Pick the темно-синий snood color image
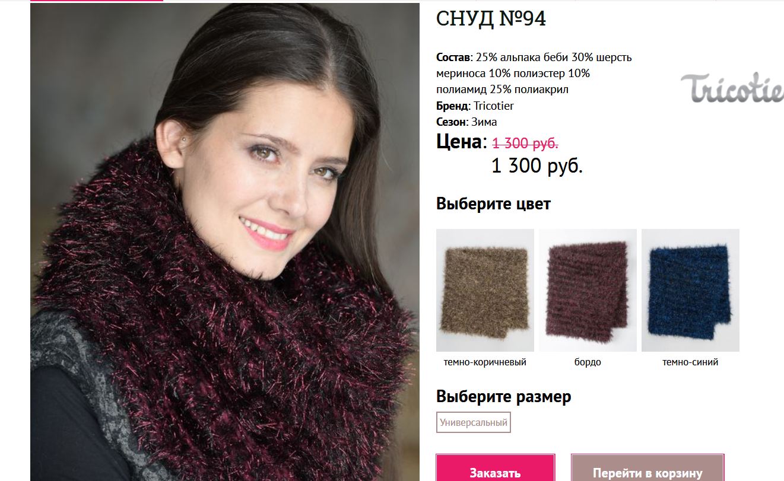This screenshot has width=784, height=481. (690, 290)
